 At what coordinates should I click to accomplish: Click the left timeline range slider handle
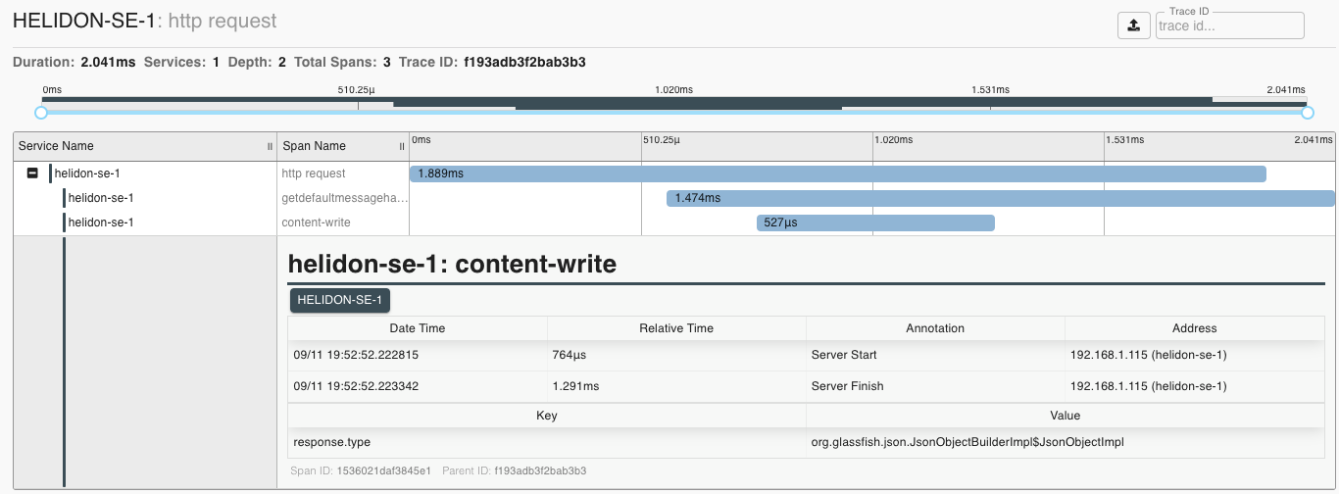tap(41, 113)
